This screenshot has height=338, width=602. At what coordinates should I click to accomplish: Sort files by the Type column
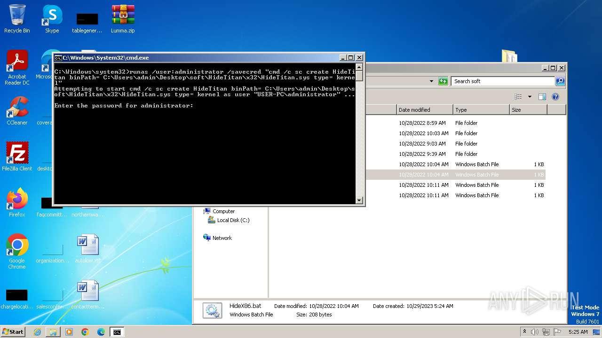pos(481,110)
